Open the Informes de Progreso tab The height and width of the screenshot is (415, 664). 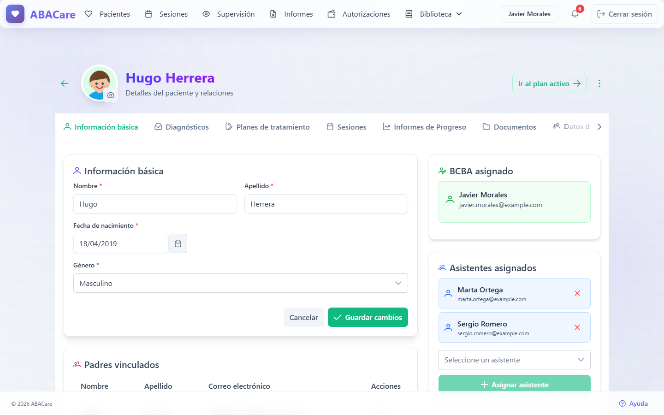coord(424,127)
